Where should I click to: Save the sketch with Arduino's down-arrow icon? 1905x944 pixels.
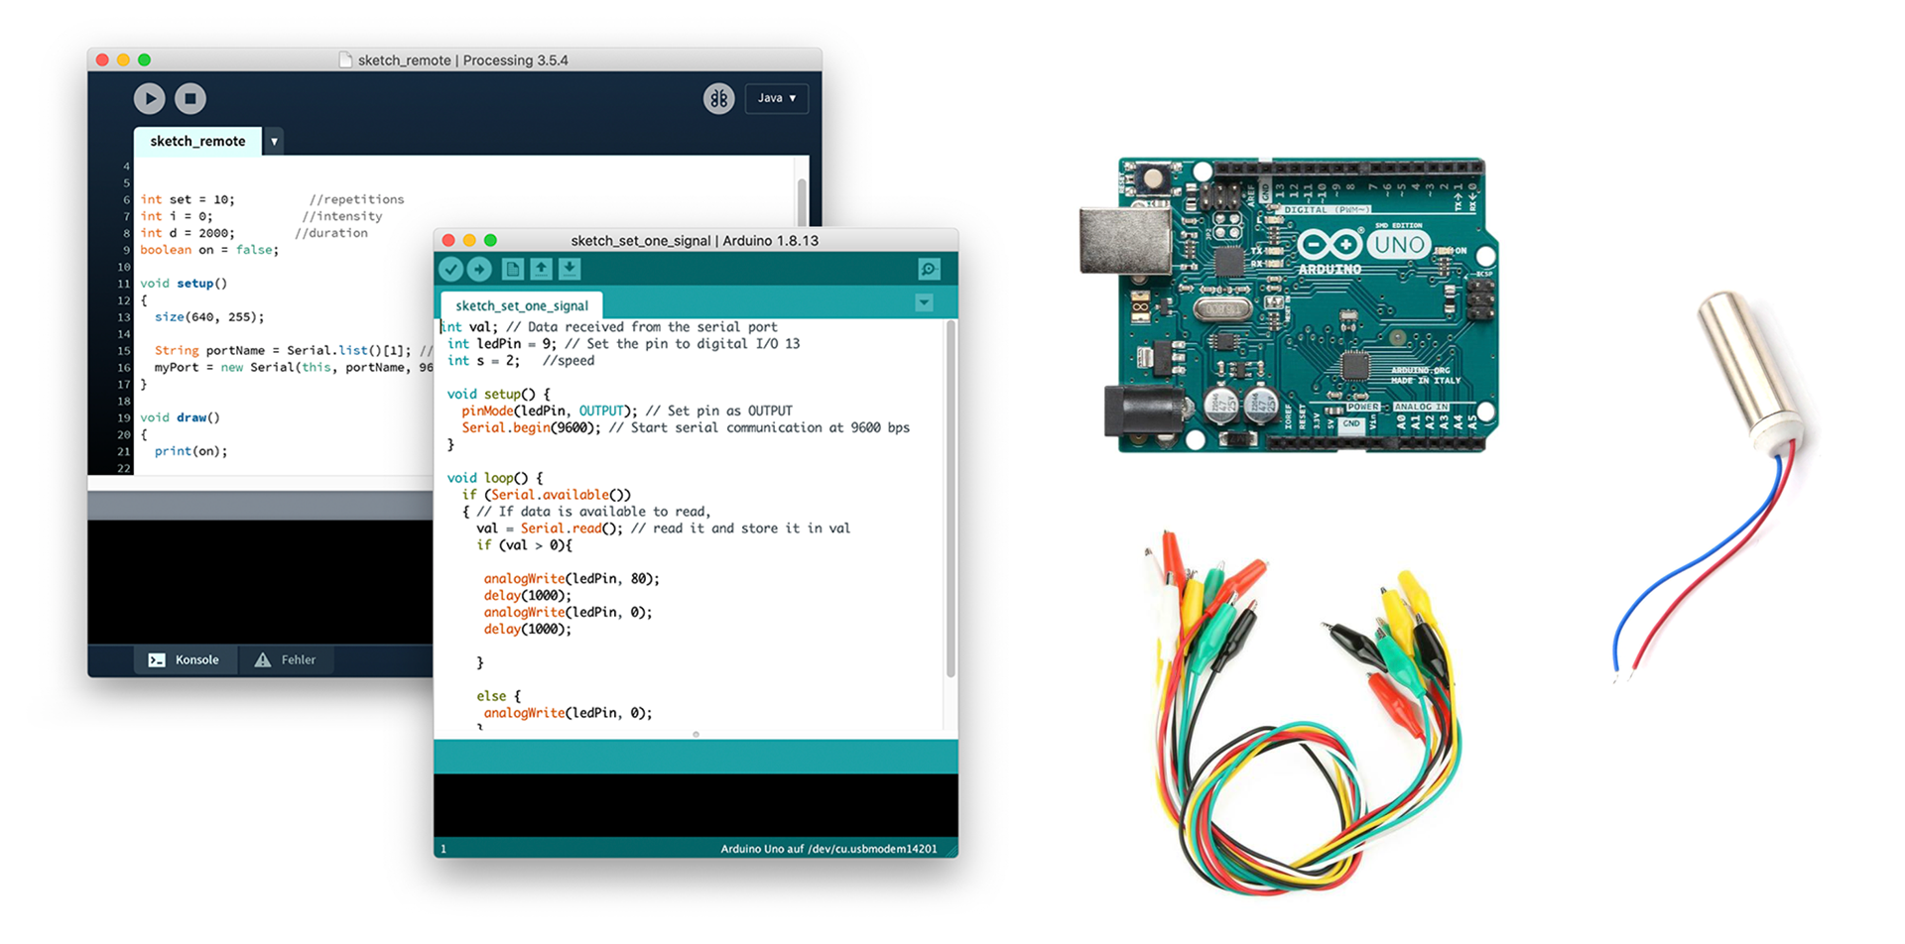(x=570, y=269)
